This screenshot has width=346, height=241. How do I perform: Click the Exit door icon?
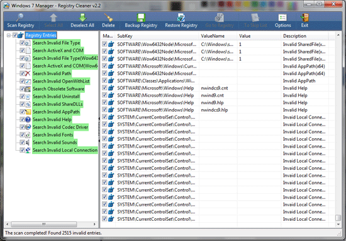(x=304, y=17)
